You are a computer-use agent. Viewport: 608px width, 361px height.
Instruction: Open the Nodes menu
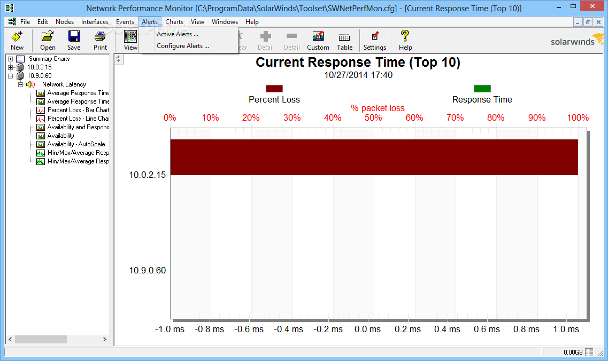[65, 22]
